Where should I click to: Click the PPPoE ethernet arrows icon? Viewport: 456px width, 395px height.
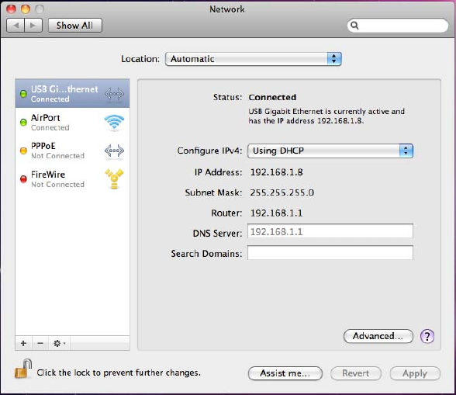[x=114, y=151]
